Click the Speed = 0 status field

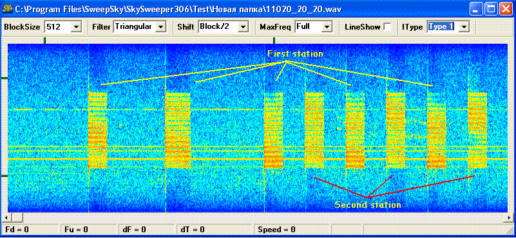tap(292, 229)
